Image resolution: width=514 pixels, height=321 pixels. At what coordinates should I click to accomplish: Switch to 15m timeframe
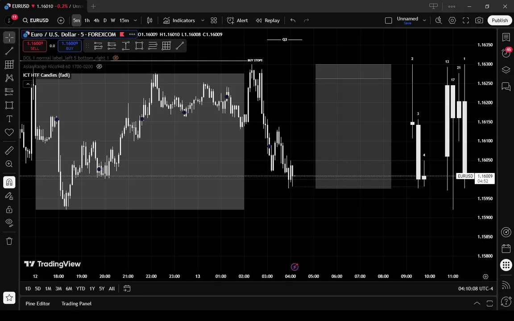124,21
